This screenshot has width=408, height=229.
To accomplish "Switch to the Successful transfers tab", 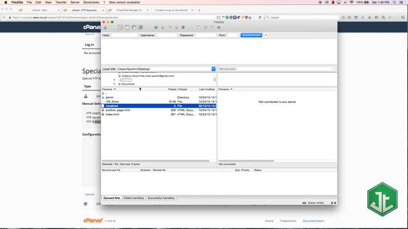I will click(x=161, y=198).
